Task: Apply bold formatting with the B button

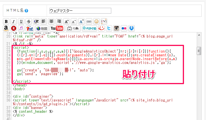Action: click(x=6, y=21)
